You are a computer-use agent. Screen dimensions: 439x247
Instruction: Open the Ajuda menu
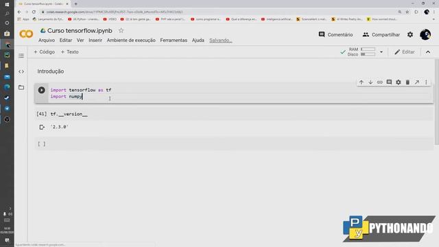tap(198, 40)
